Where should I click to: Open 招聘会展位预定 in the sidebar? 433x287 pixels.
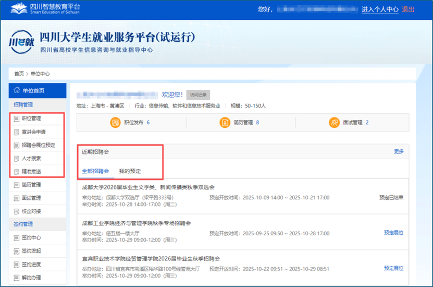[38, 146]
